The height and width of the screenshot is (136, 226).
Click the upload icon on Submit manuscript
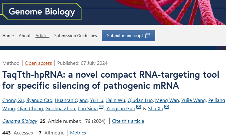coord(148,36)
